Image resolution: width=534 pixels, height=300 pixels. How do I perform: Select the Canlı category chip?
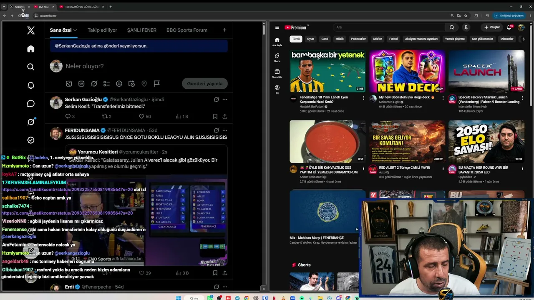click(x=325, y=39)
